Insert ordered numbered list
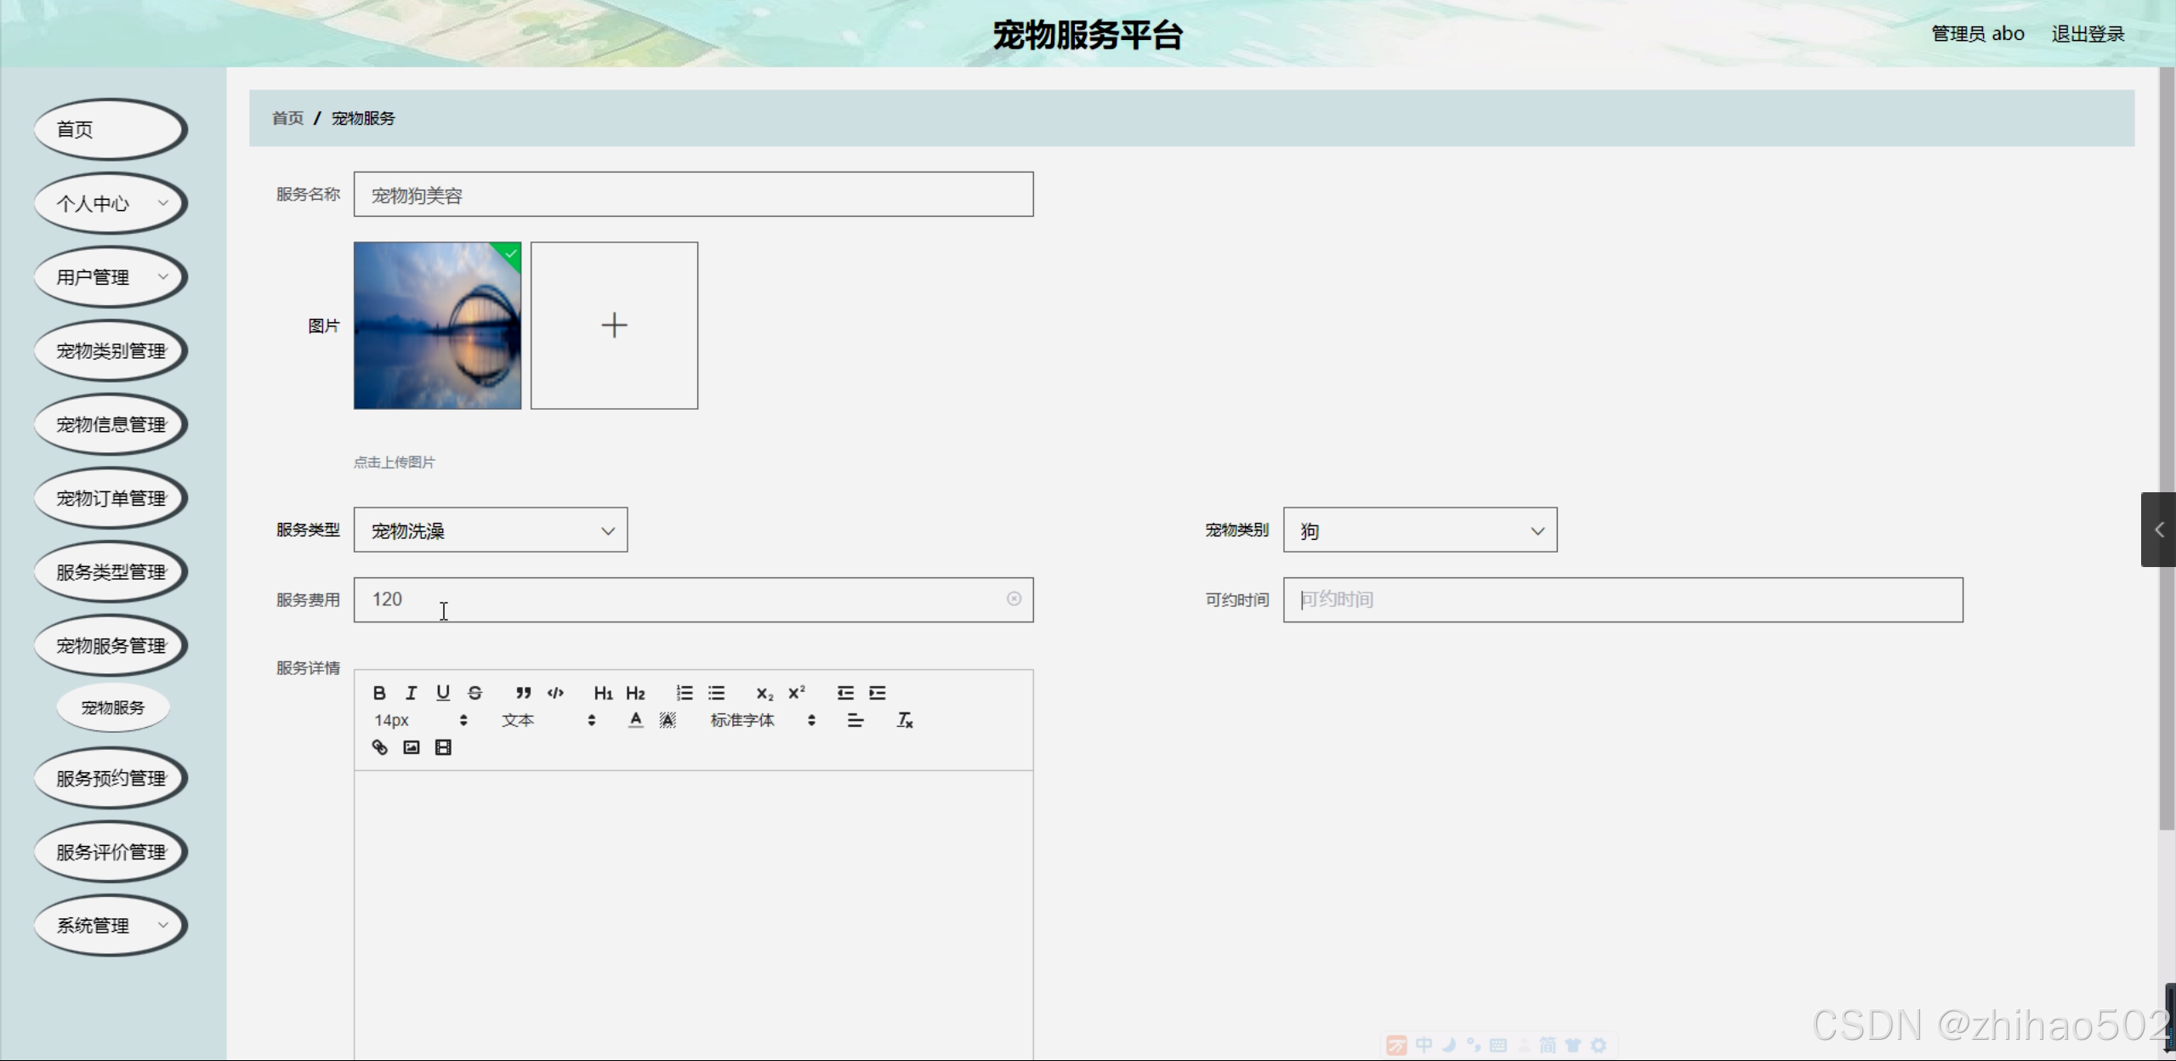This screenshot has width=2176, height=1061. tap(685, 693)
